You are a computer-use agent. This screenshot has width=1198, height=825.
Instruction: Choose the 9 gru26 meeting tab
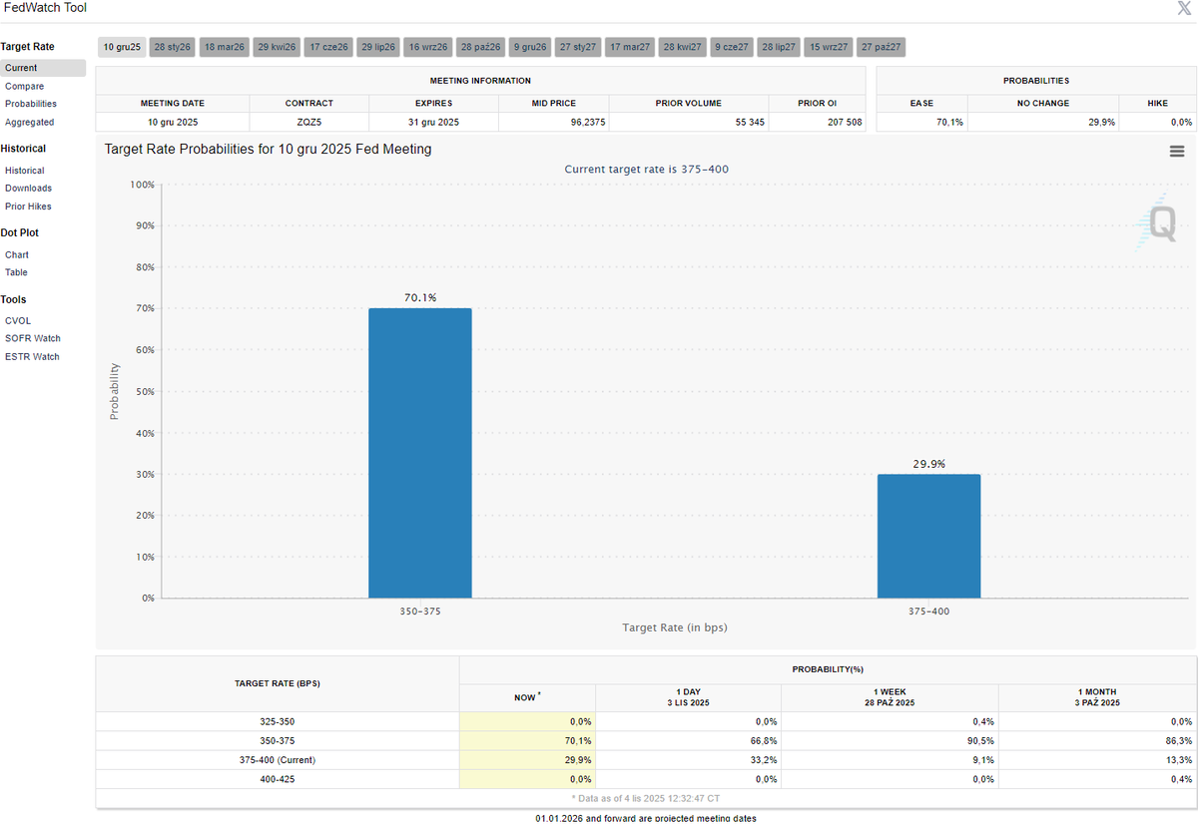529,47
